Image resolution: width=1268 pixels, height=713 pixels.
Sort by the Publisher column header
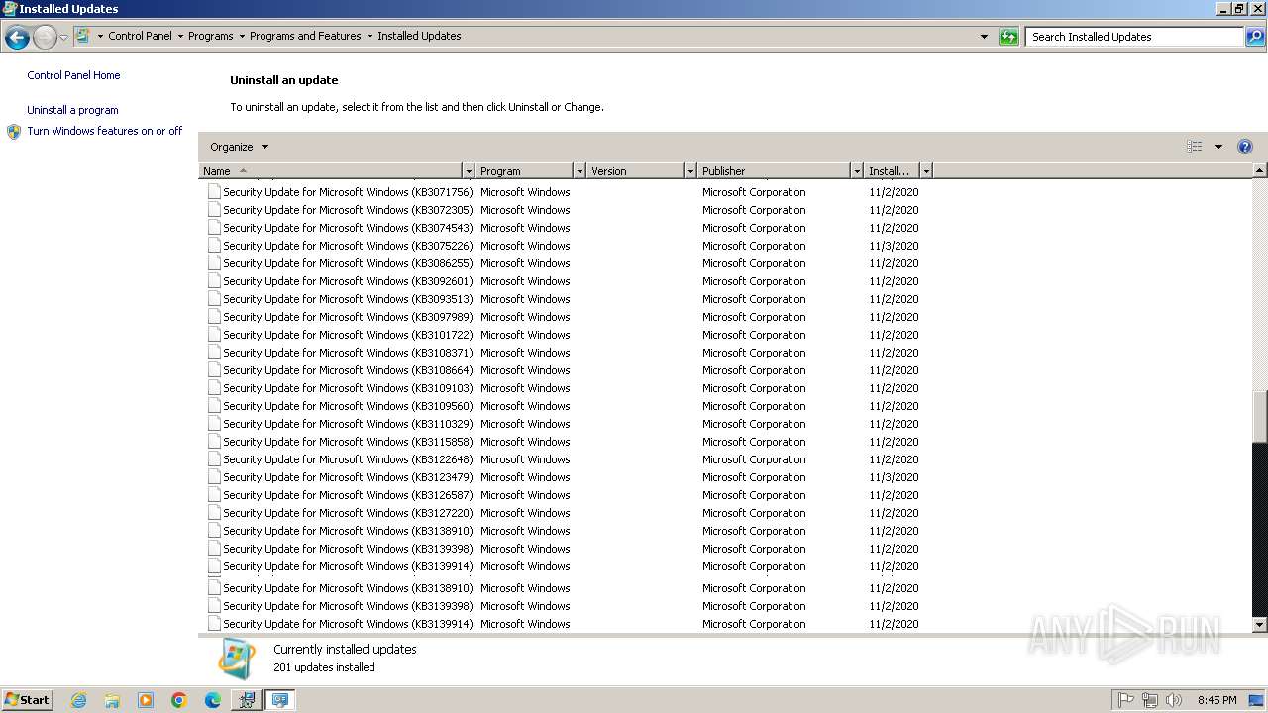[774, 171]
